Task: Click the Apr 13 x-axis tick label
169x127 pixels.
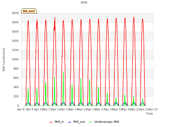Action: coord(65,109)
